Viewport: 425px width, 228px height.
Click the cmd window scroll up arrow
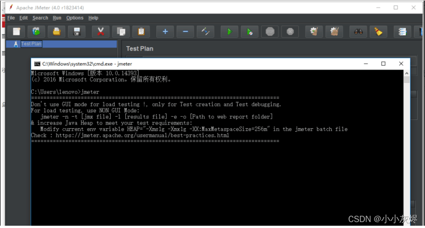[407, 73]
